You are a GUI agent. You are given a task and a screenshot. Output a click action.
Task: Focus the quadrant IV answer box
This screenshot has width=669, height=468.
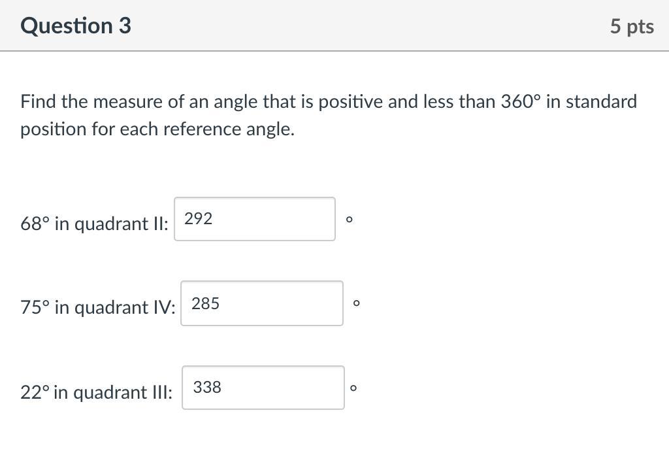[x=262, y=303]
